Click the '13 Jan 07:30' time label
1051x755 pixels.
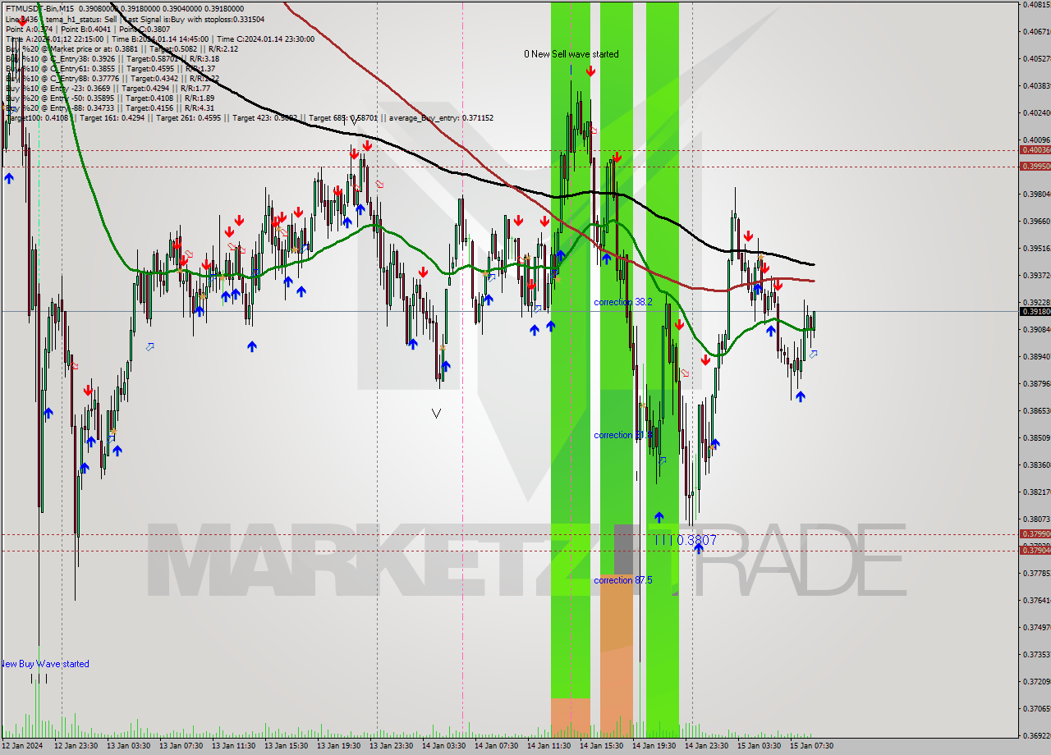point(181,746)
